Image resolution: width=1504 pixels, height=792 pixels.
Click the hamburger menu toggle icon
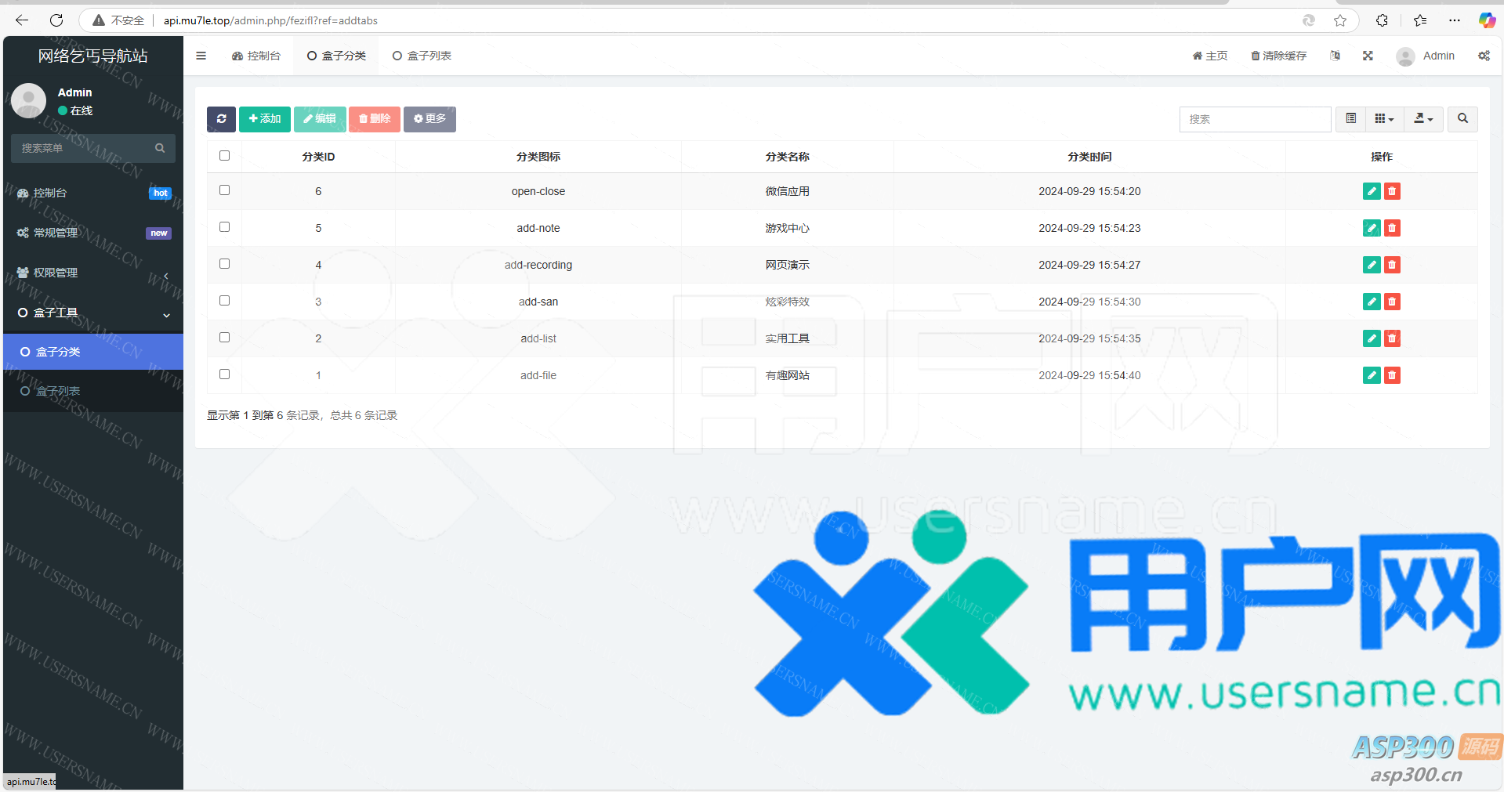point(201,56)
